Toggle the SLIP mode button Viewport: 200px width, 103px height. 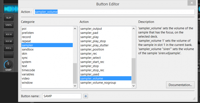[8, 18]
